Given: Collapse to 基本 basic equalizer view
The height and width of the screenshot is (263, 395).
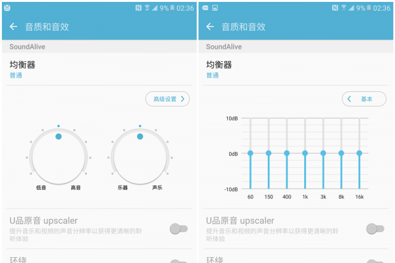Looking at the screenshot, I should click(x=364, y=99).
